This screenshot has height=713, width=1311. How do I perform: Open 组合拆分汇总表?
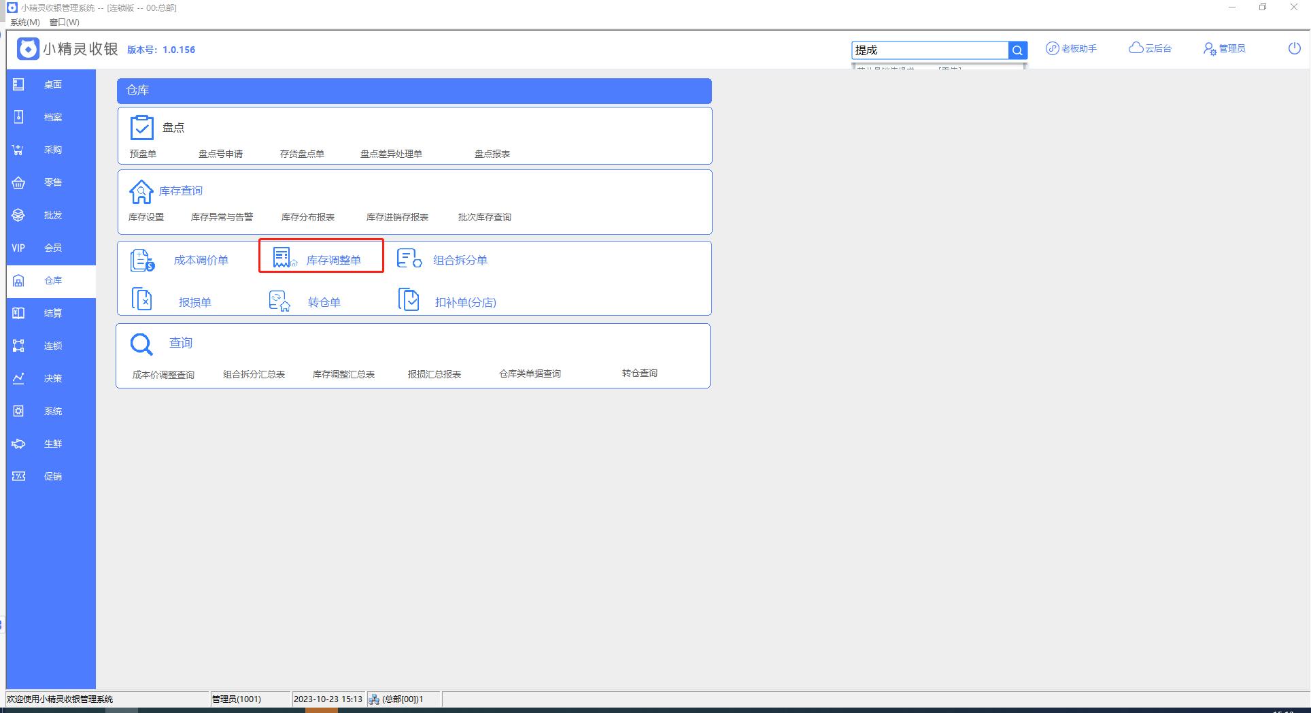254,374
